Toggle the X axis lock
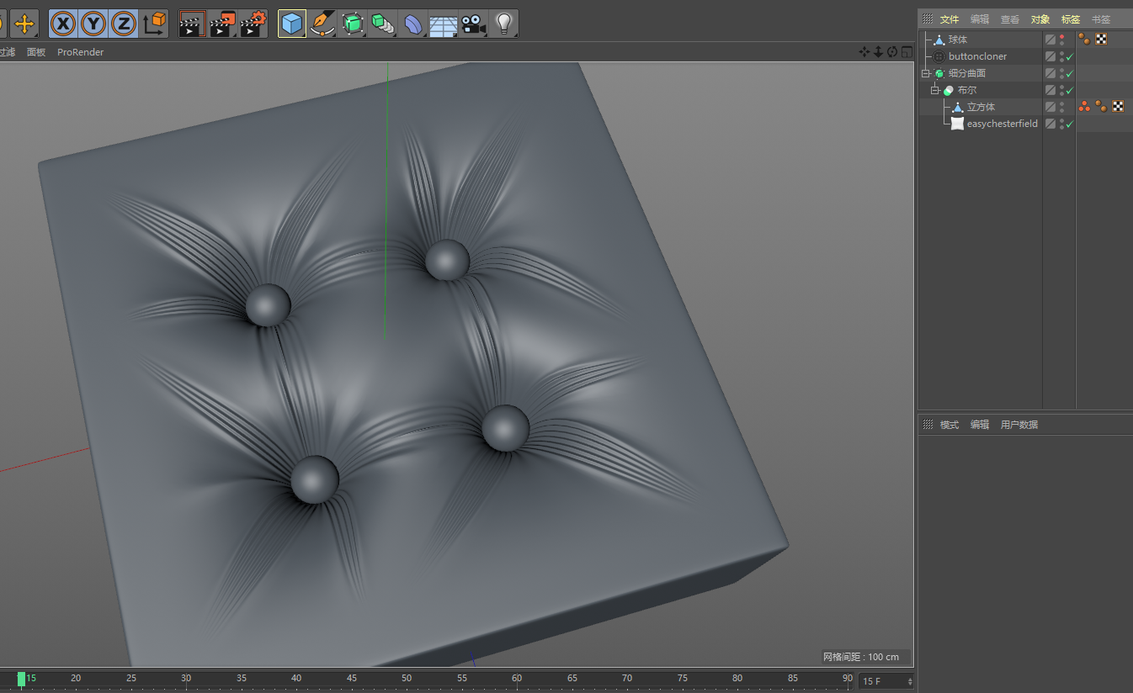This screenshot has width=1133, height=693. pos(62,24)
